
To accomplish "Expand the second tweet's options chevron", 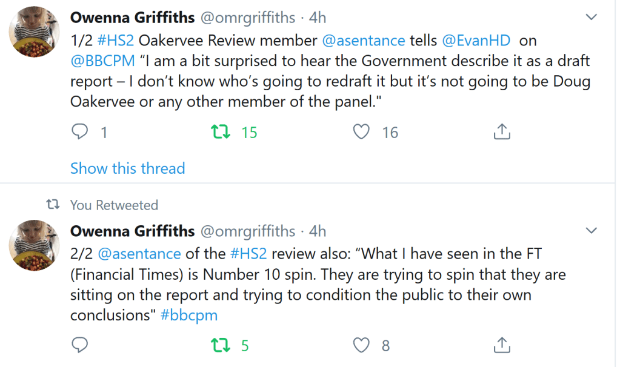I will pyautogui.click(x=591, y=231).
